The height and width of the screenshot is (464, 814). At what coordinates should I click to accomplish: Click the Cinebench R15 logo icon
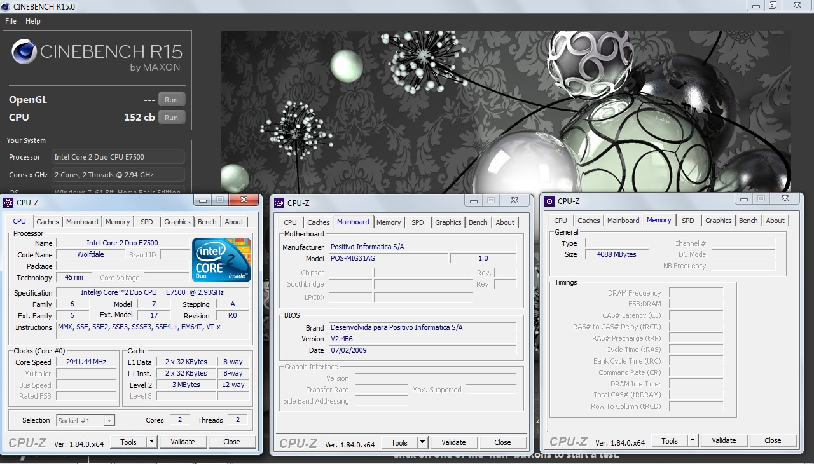point(24,52)
